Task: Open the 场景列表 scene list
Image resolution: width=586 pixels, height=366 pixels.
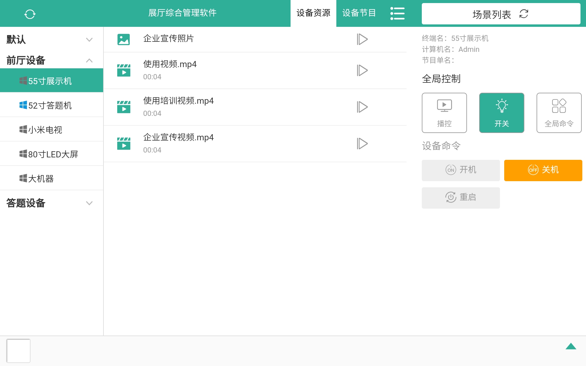Action: tap(491, 14)
